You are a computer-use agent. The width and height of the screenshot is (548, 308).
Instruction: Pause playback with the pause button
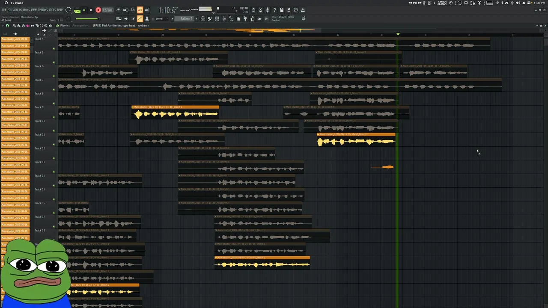tap(84, 10)
